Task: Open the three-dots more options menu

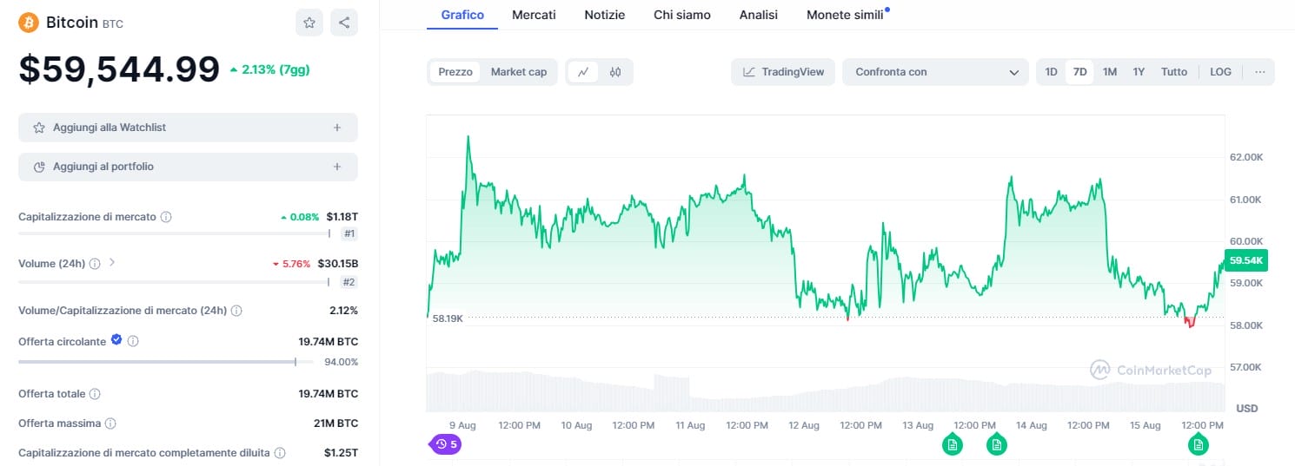Action: pos(1260,72)
